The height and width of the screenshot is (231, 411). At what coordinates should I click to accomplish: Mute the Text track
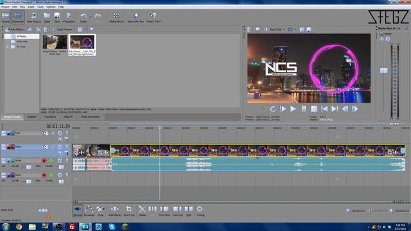[60, 133]
